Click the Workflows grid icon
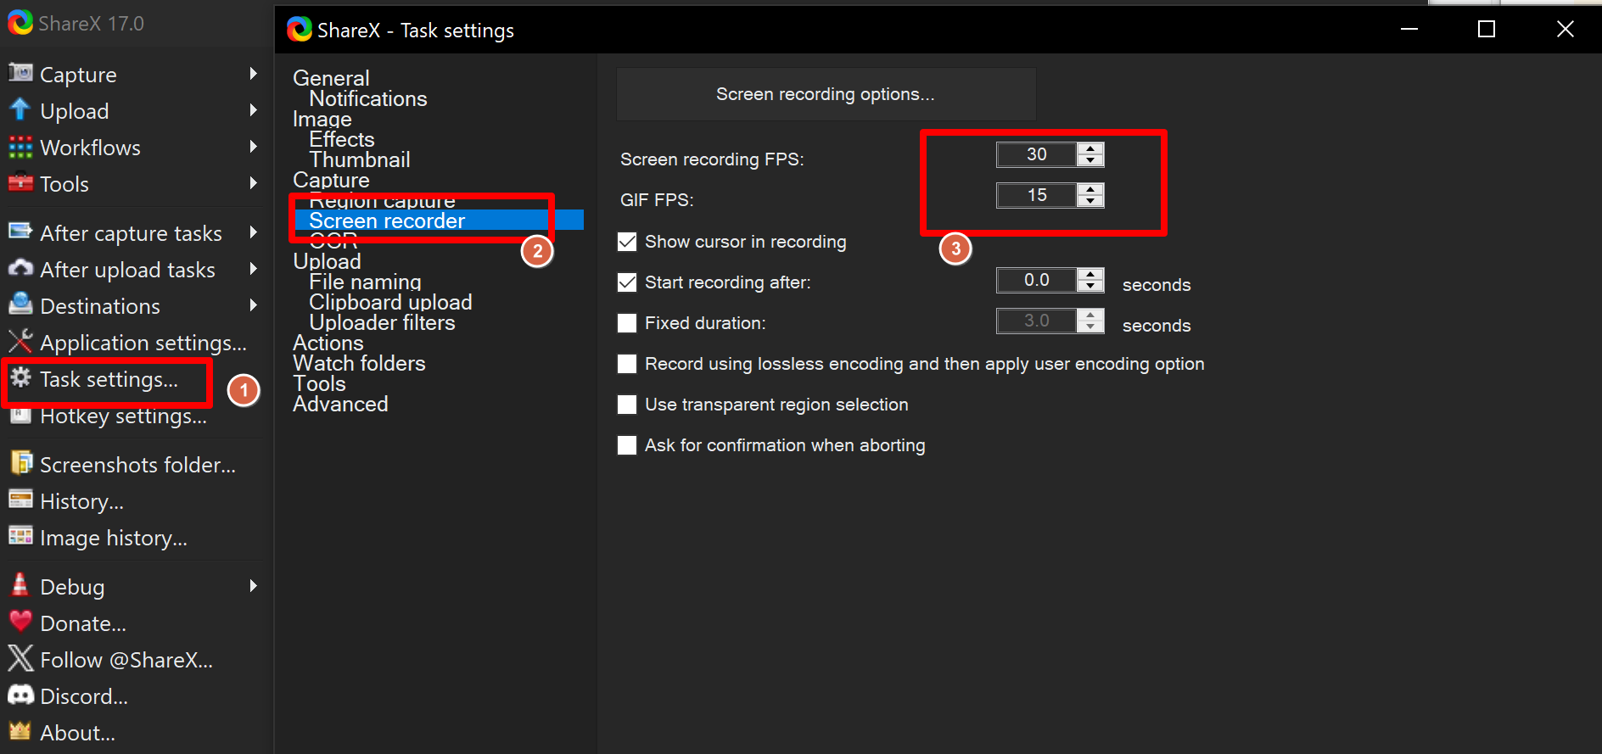The height and width of the screenshot is (754, 1602). pos(20,147)
